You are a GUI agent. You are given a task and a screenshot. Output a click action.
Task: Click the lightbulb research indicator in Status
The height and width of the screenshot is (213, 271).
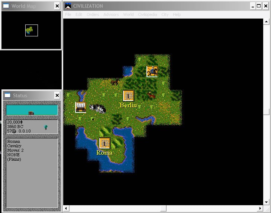click(46, 127)
